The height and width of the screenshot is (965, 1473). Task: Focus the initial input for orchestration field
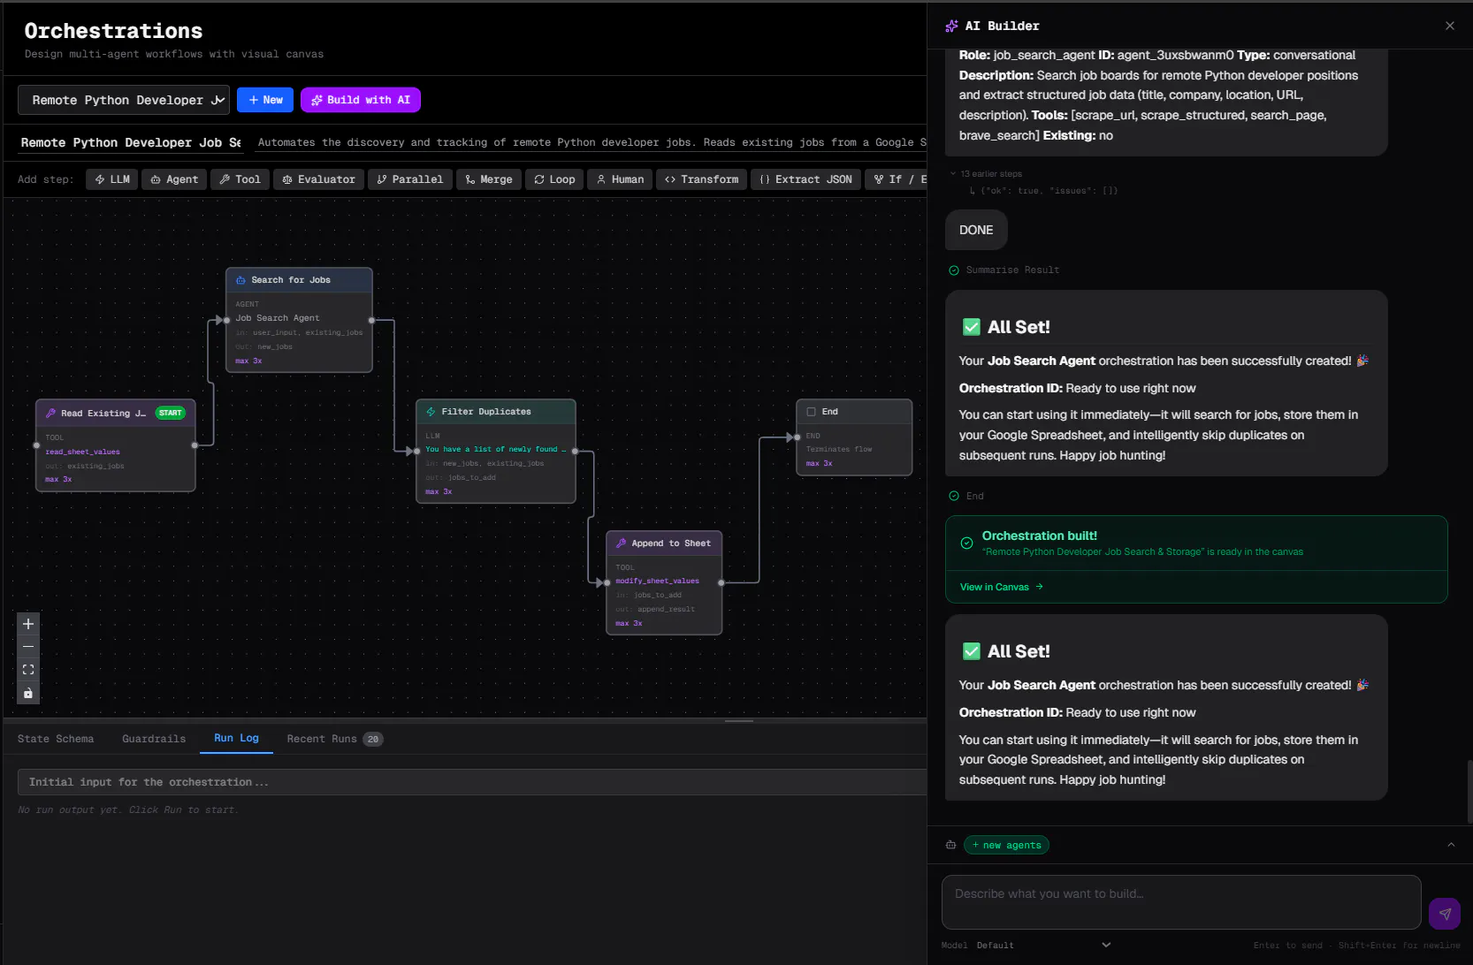click(472, 782)
